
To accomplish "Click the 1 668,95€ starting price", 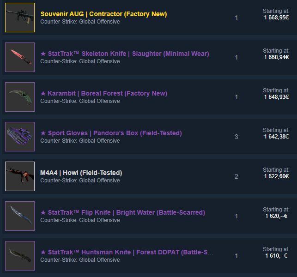I will coord(276,18).
